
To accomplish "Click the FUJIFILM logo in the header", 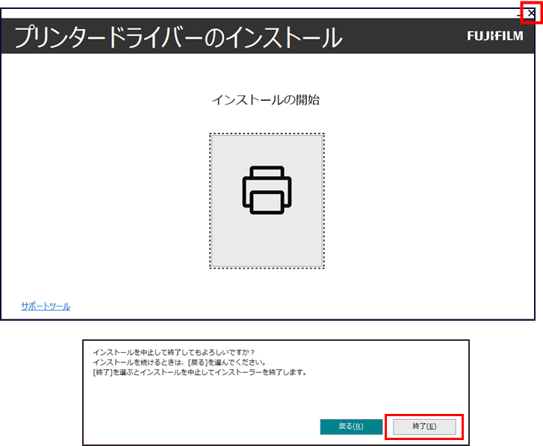I will (x=494, y=36).
